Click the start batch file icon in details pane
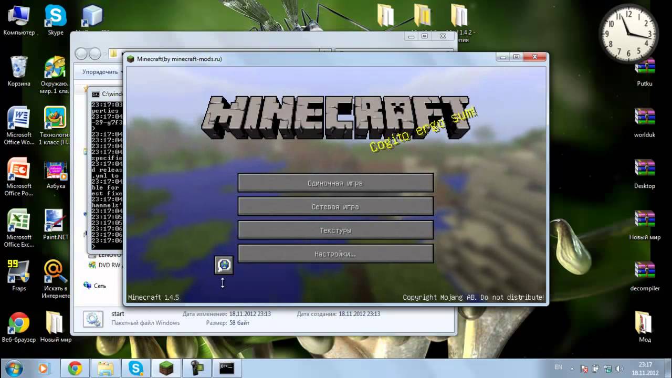The image size is (672, 378). point(93,319)
